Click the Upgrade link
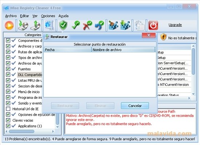 coord(175,25)
